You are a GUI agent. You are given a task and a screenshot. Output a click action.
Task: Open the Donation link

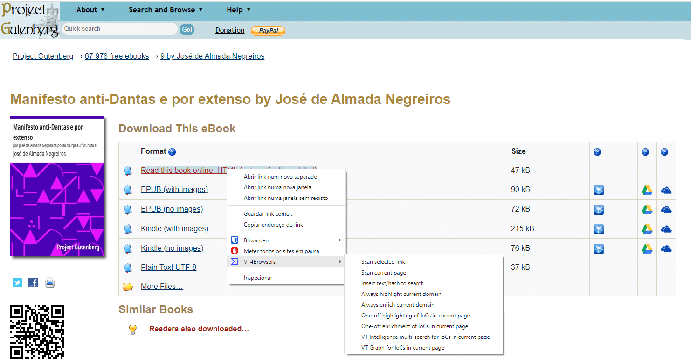coord(230,30)
